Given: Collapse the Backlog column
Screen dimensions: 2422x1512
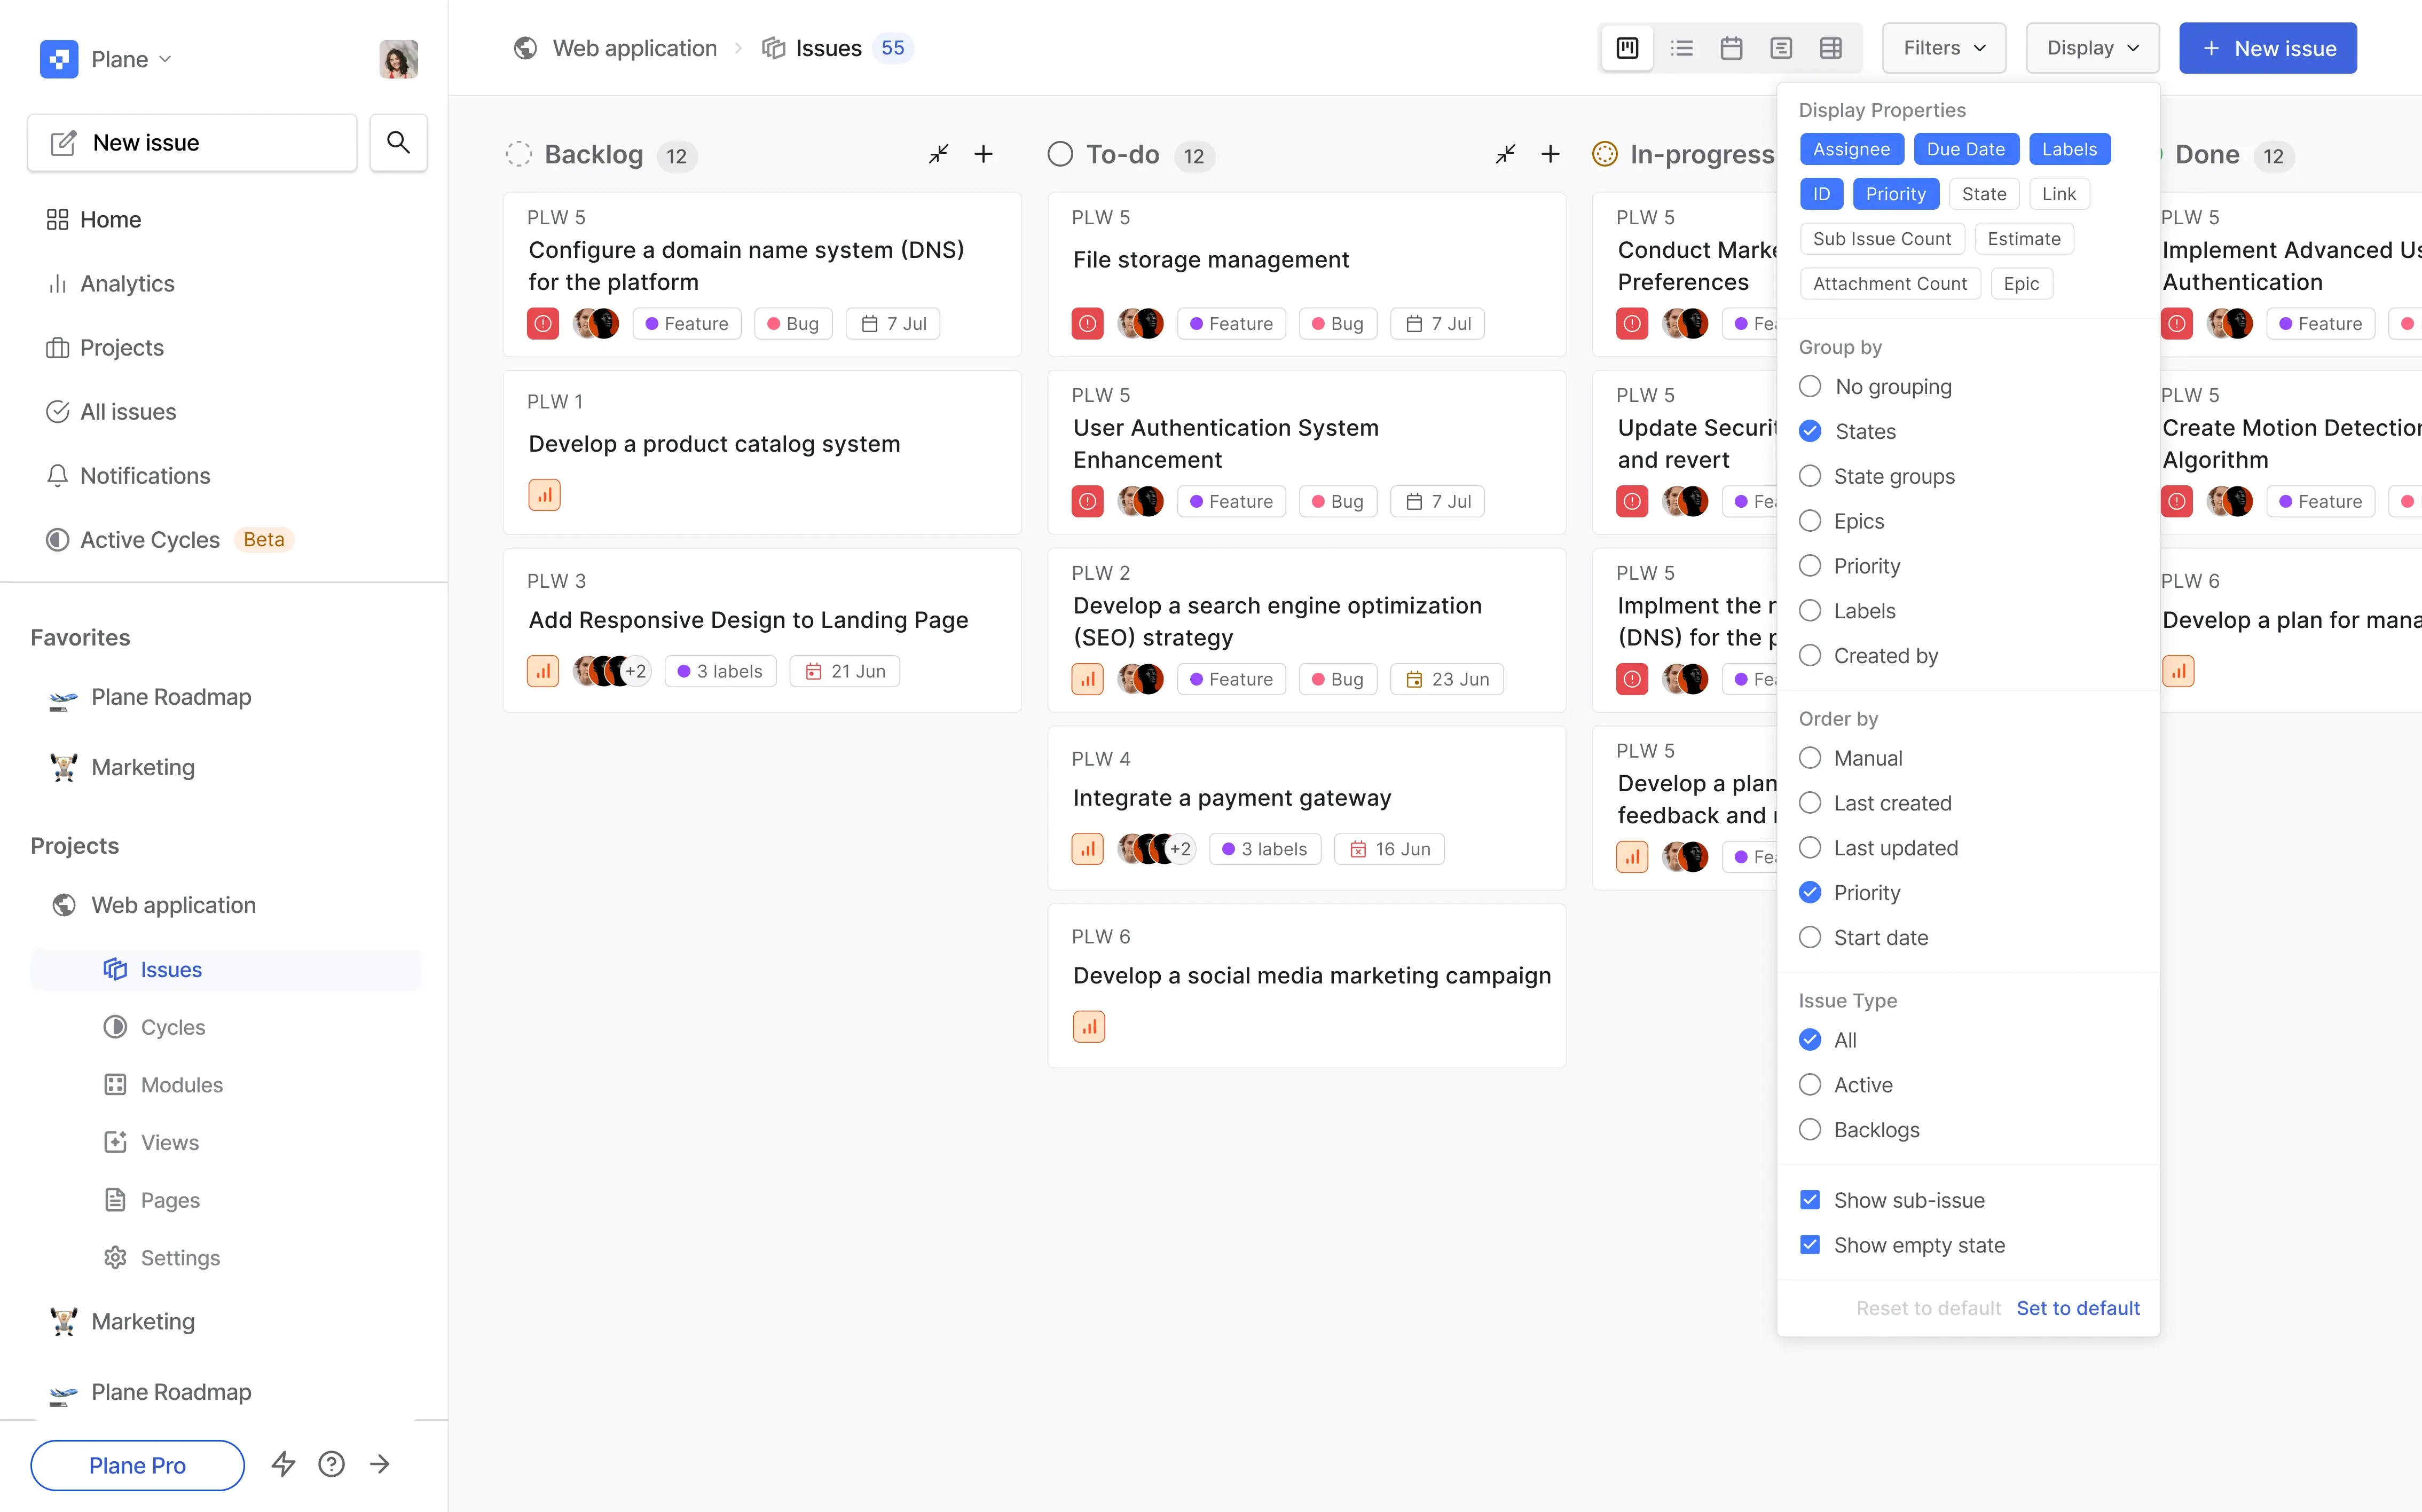Looking at the screenshot, I should pyautogui.click(x=938, y=154).
